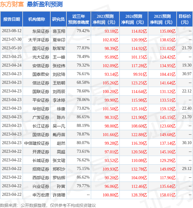
Task: Click the 88.19% accuracy value
Action: pyautogui.click(x=83, y=126)
